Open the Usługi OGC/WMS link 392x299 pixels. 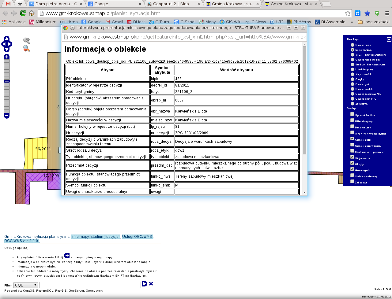point(137,237)
